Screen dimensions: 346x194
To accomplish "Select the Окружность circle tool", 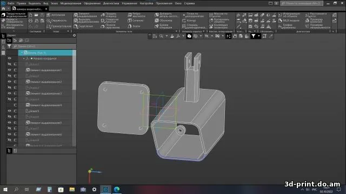I will [56, 20].
